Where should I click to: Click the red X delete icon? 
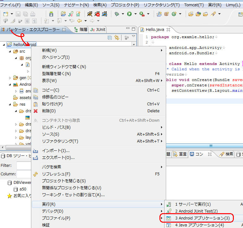coord(35,111)
